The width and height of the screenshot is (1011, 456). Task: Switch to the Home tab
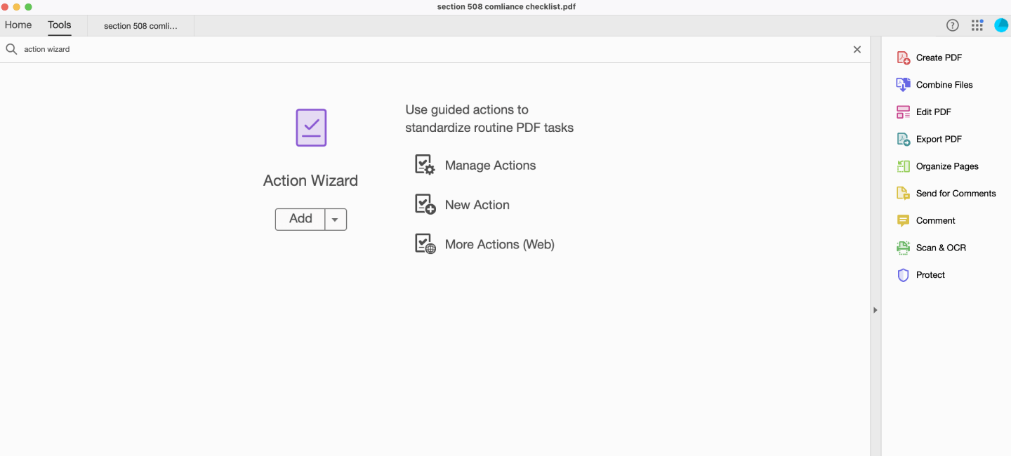click(18, 25)
